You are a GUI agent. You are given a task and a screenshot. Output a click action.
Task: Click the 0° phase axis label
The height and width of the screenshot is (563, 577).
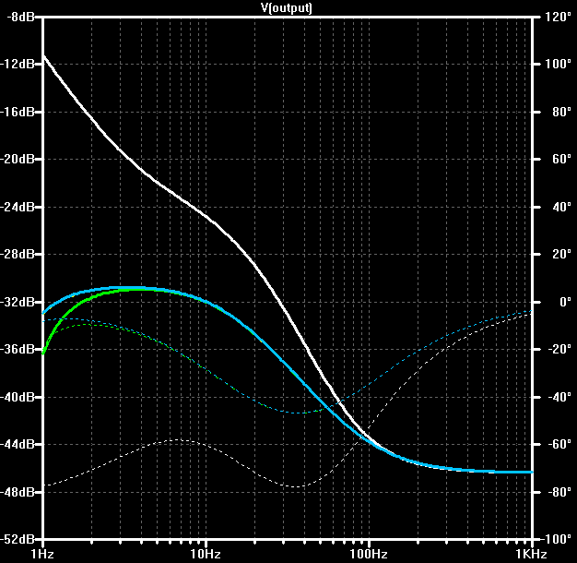tap(565, 302)
